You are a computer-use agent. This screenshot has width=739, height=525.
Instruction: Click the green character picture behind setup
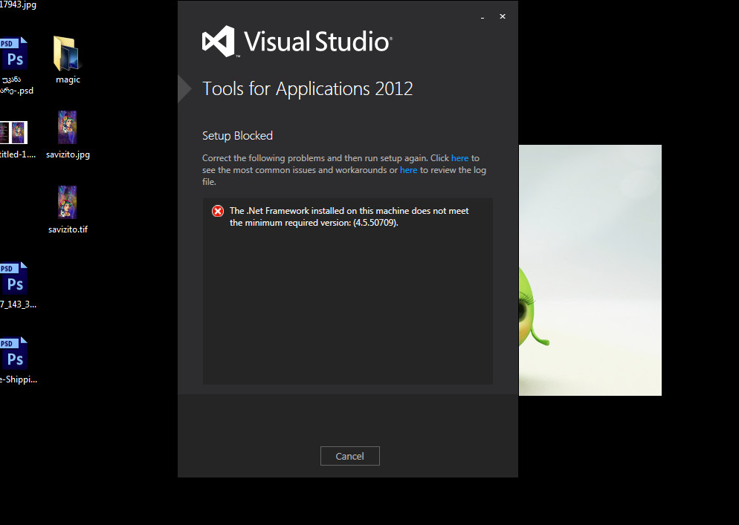(590, 270)
